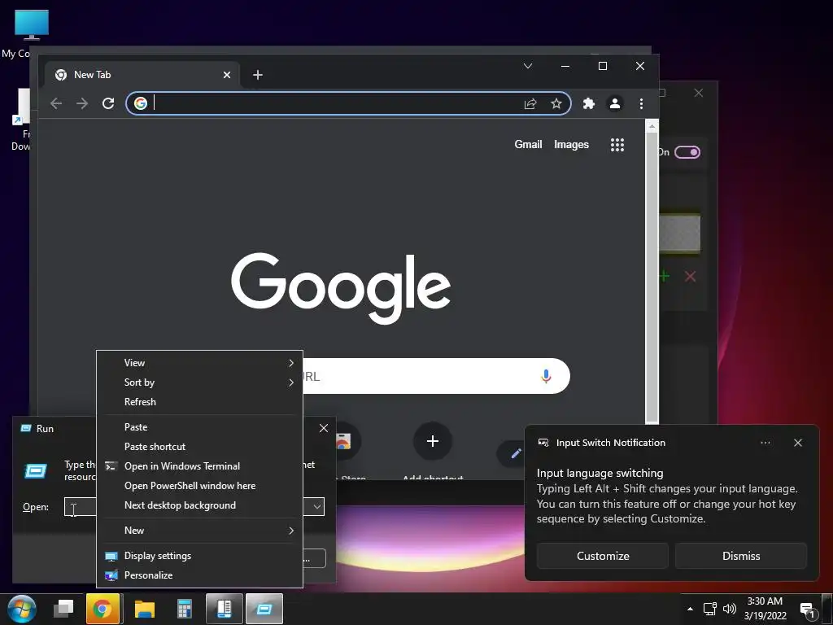Open Chrome extensions puzzle icon
The image size is (833, 625).
589,103
